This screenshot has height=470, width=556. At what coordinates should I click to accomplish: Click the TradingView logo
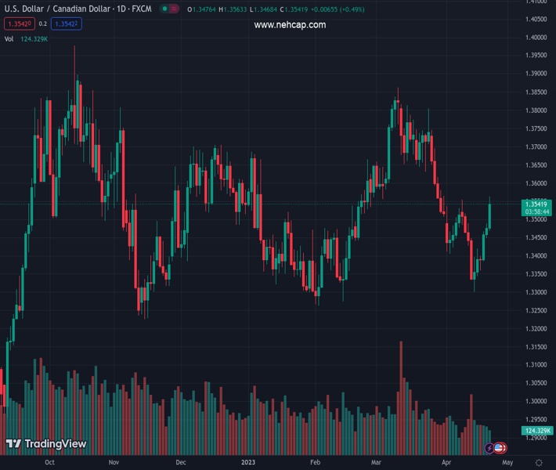click(46, 444)
